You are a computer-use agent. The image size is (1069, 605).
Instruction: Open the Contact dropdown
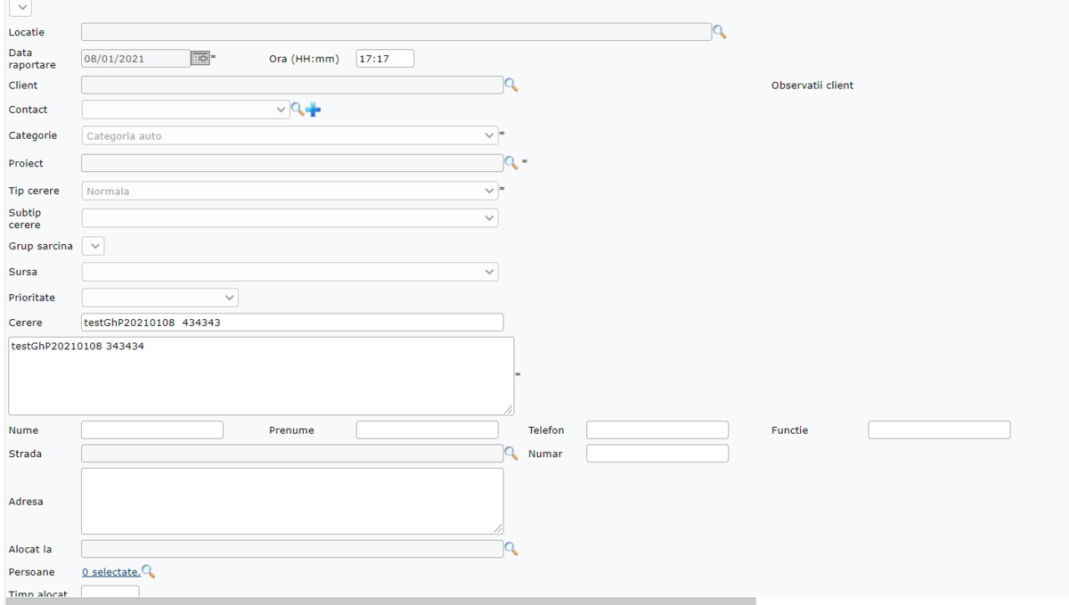(x=185, y=110)
